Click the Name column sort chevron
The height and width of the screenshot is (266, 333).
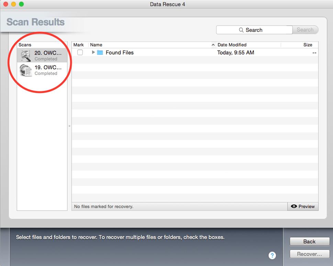pyautogui.click(x=213, y=45)
